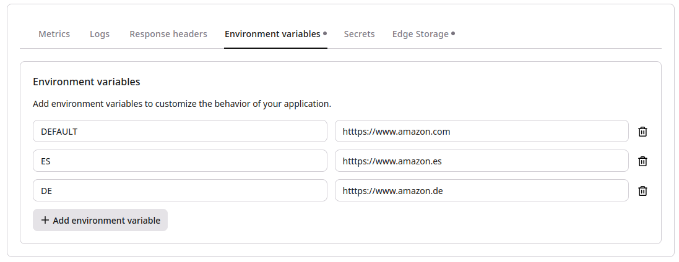
Task: Focus the DEFAULT variable name field
Action: (x=179, y=131)
